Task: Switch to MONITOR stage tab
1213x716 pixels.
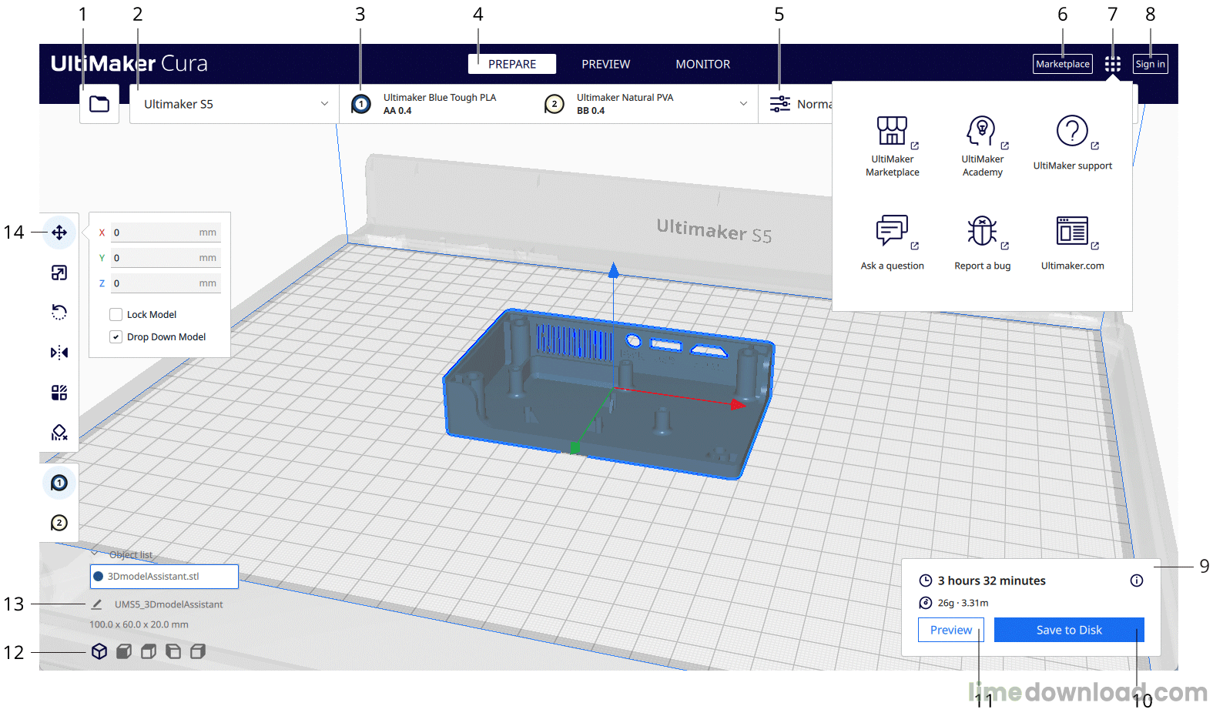Action: coord(702,64)
